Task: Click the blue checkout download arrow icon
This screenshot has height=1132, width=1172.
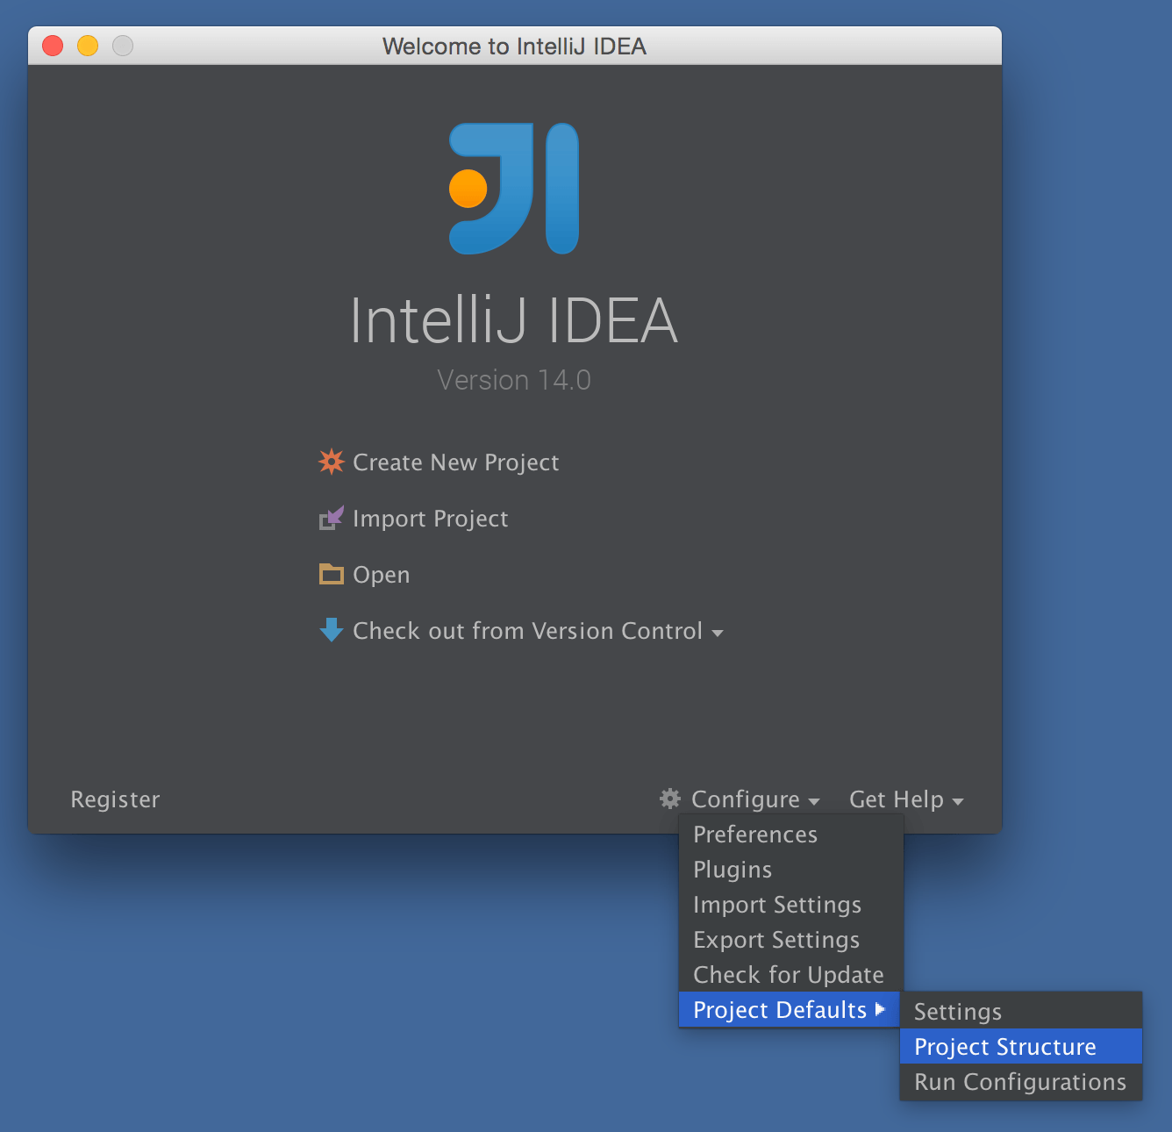Action: 332,630
